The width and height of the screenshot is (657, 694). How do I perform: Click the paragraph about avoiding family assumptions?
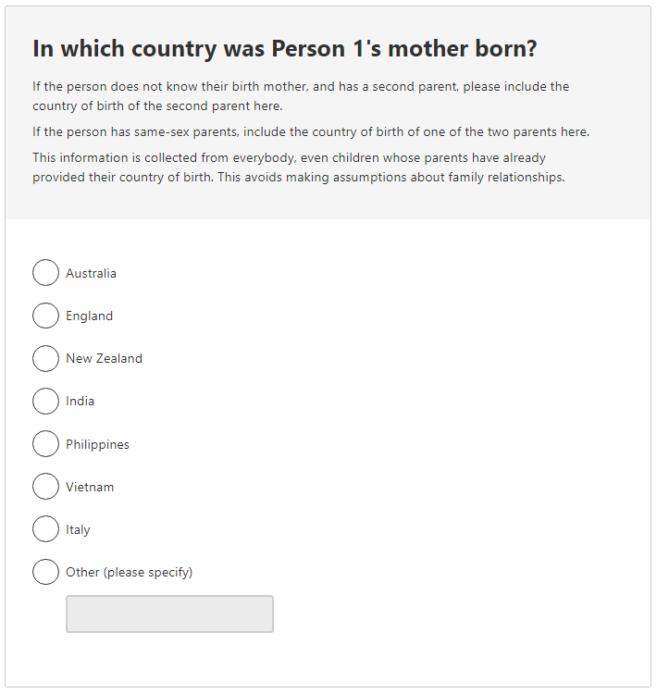[x=298, y=167]
